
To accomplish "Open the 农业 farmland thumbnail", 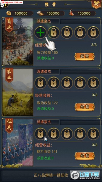I will (x=18, y=92).
